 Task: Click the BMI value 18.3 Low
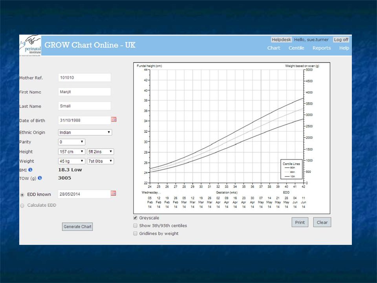70,170
